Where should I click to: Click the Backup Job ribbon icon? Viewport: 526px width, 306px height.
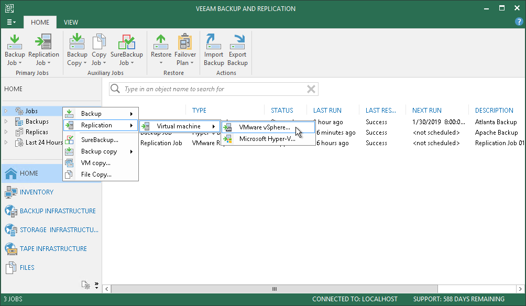point(15,50)
